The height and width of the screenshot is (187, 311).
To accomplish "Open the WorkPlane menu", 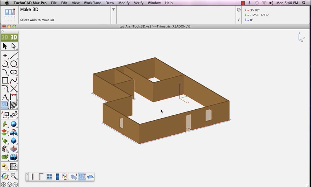I will click(92, 3).
